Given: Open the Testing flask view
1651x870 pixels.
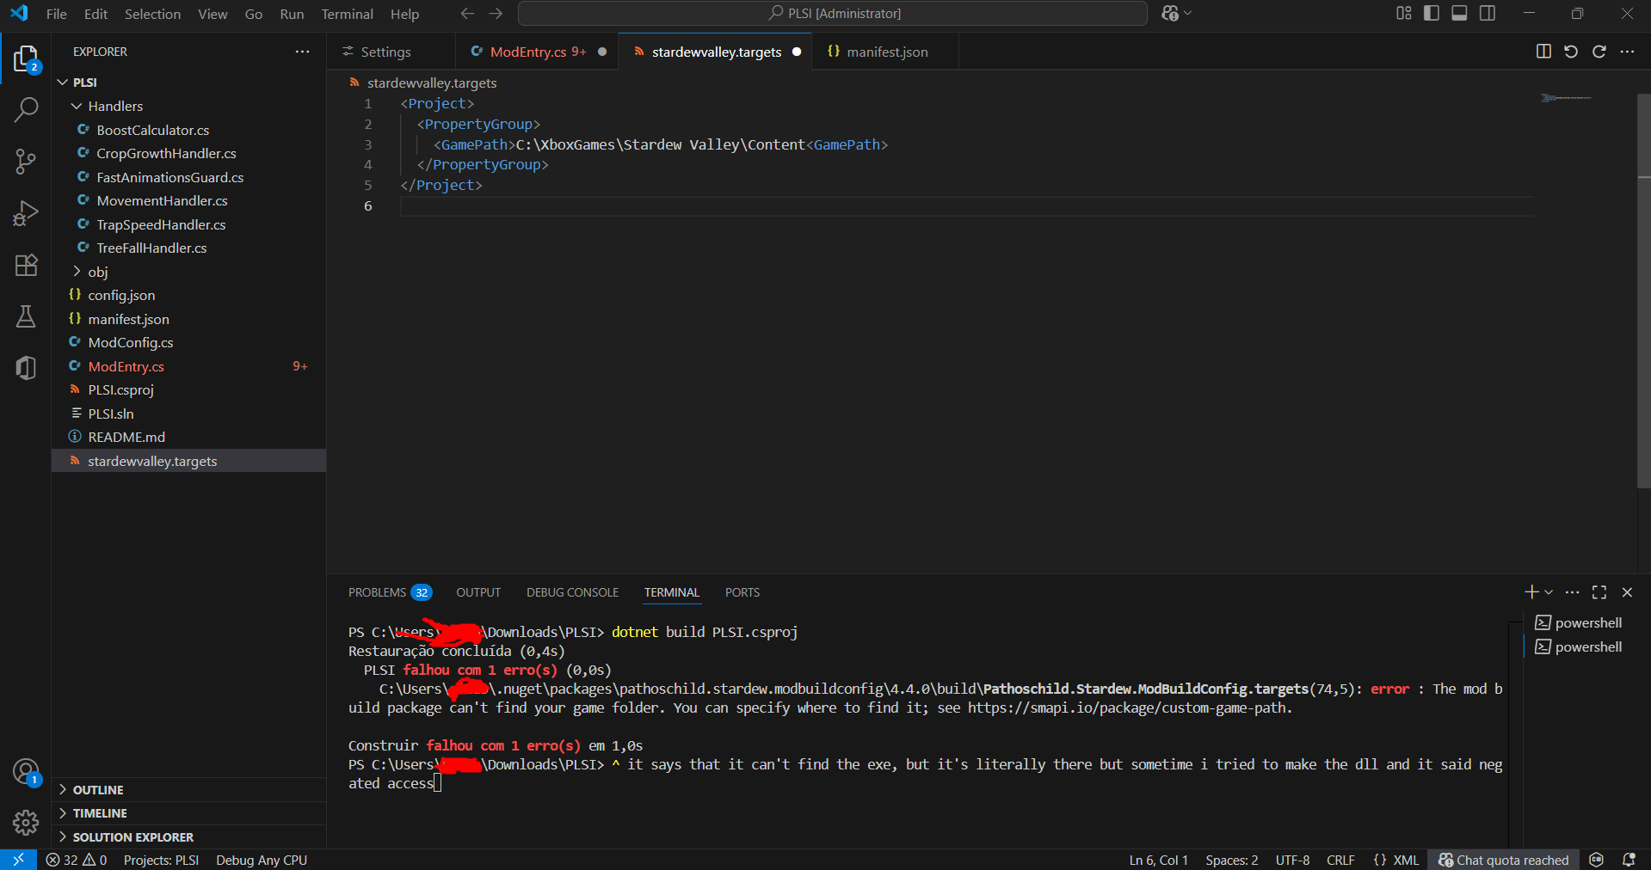Looking at the screenshot, I should point(26,316).
